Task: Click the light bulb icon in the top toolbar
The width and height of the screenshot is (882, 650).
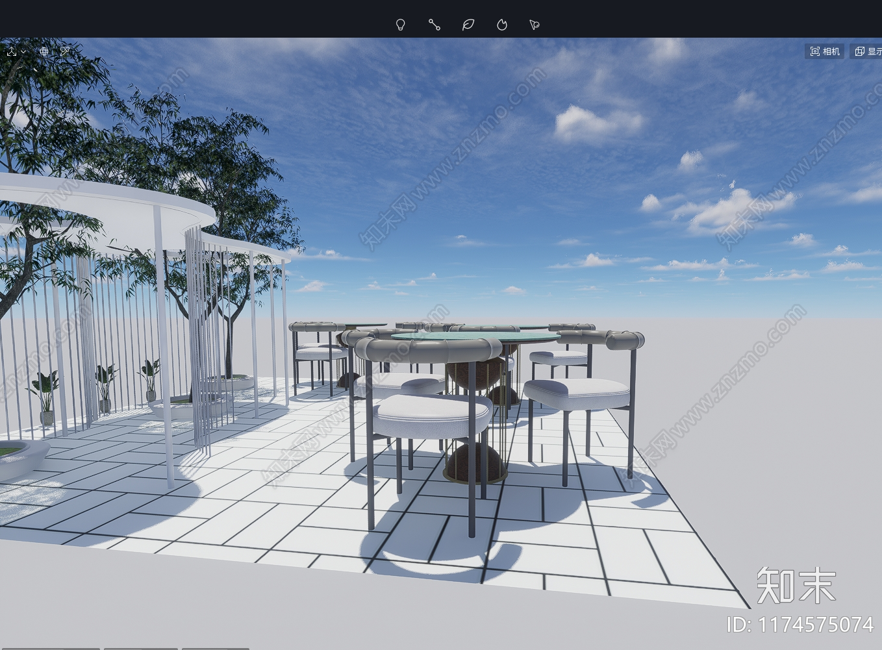Action: [401, 25]
